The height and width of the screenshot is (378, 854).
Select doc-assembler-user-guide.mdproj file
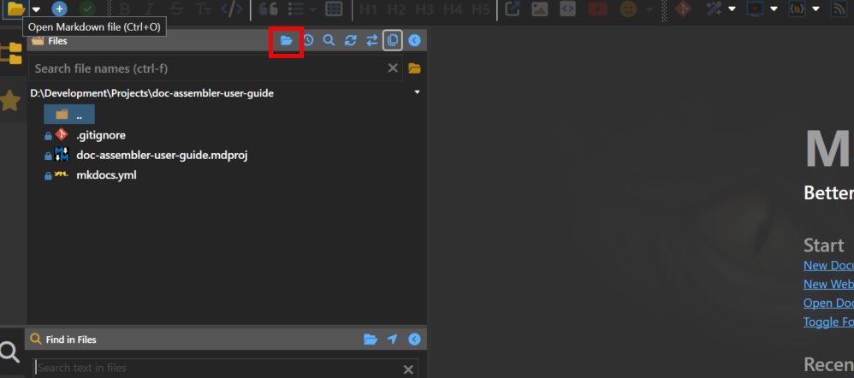[x=162, y=156]
